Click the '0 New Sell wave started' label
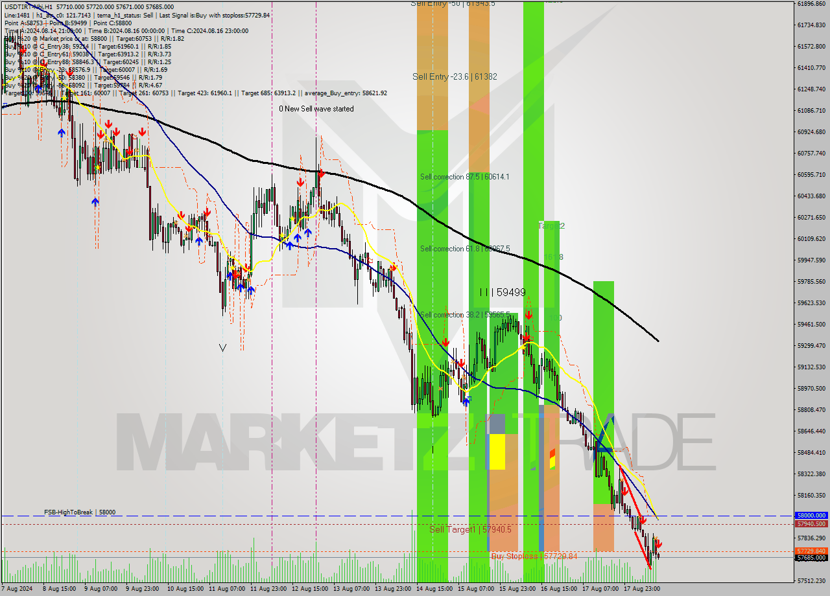This screenshot has width=830, height=596. pos(316,109)
